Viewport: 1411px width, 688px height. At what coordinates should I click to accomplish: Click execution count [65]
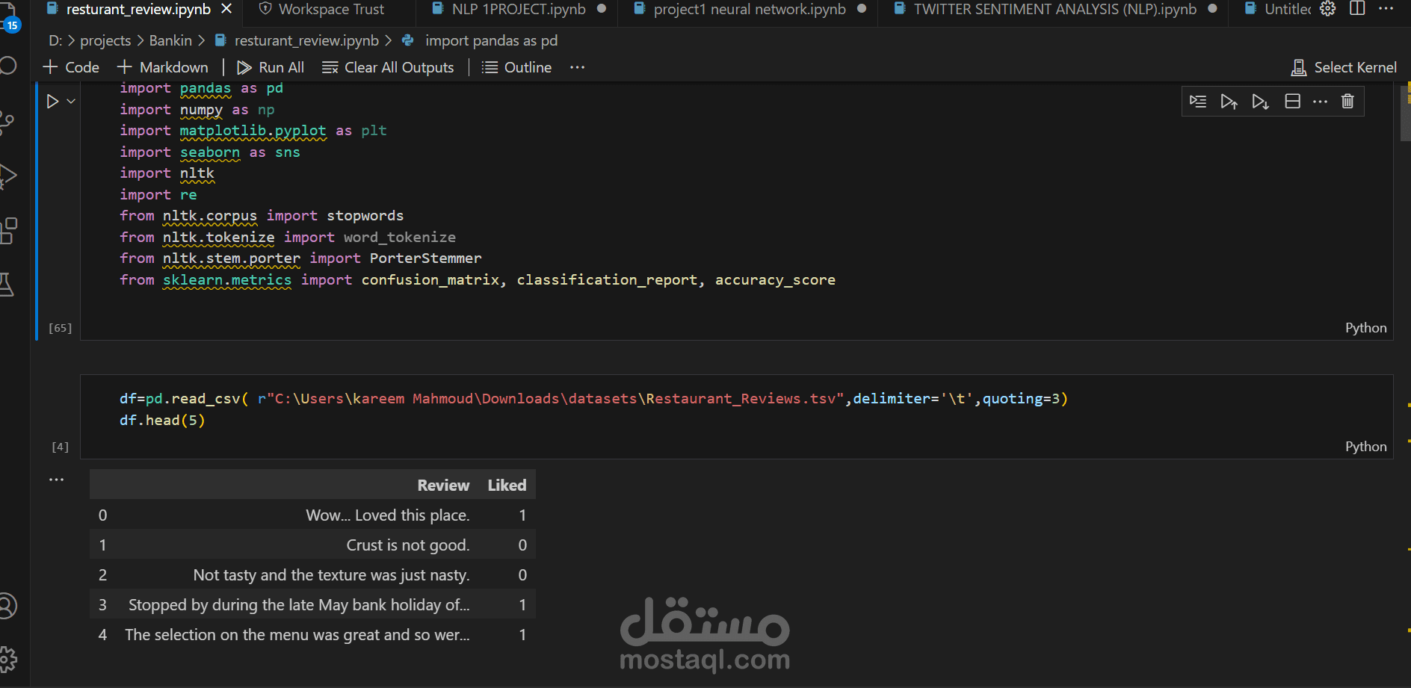60,328
